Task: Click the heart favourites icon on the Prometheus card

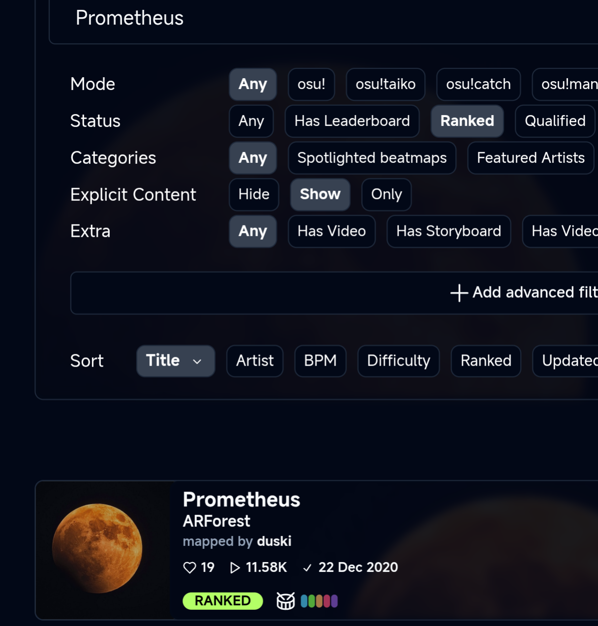Action: coord(189,567)
